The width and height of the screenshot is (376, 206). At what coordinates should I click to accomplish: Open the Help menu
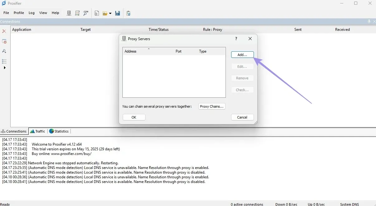click(x=55, y=13)
